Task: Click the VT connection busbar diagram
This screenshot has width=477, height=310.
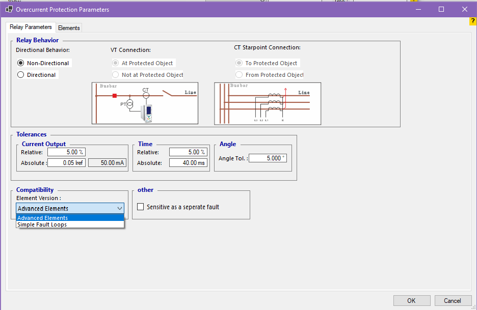Action: [145, 103]
